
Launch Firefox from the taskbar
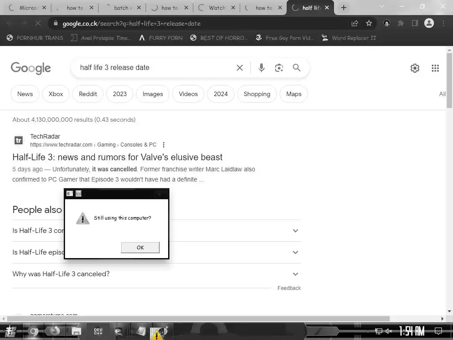(x=55, y=331)
